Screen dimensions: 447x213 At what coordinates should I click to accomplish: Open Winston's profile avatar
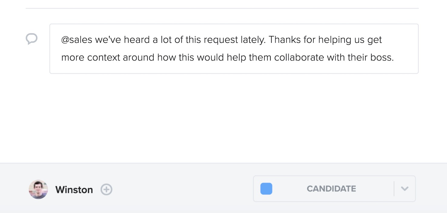tap(38, 189)
